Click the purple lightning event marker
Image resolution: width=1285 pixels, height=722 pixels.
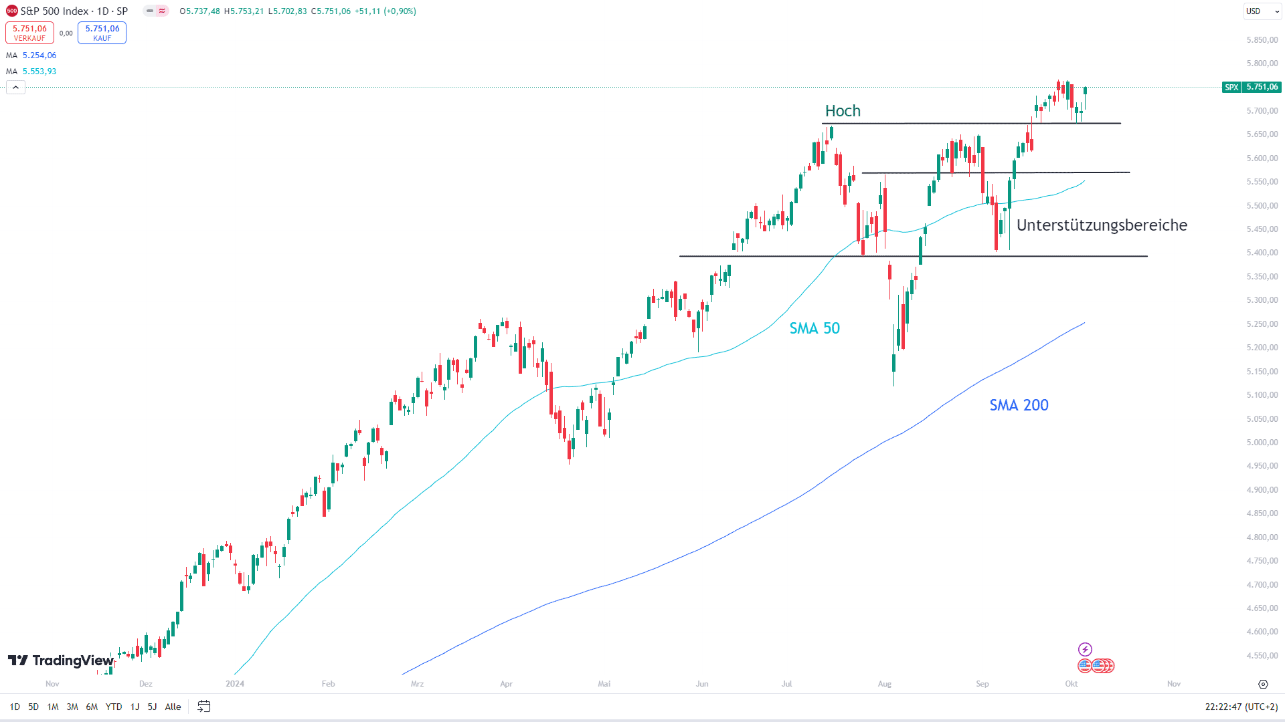point(1085,649)
